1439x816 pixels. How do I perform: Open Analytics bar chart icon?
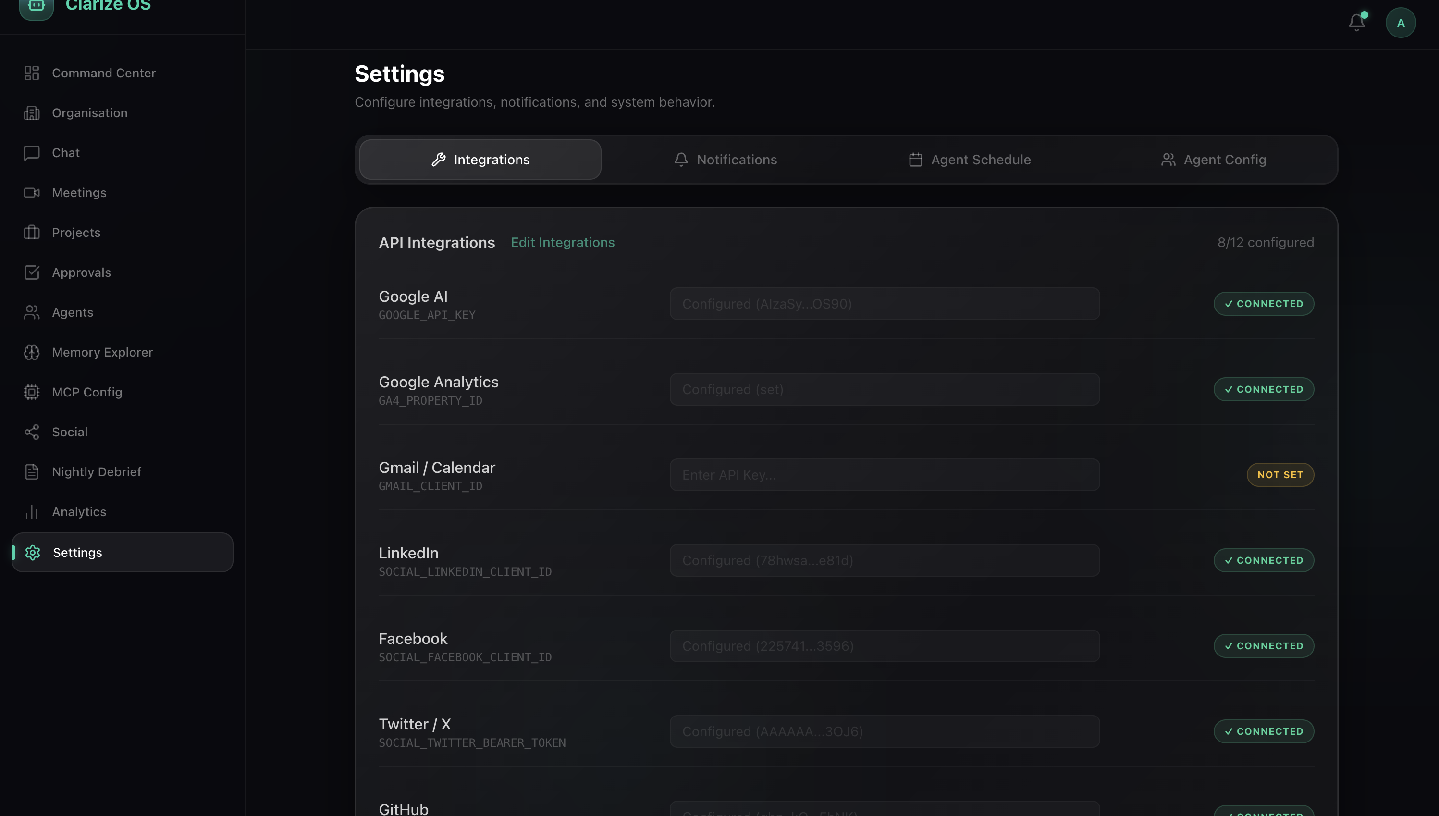coord(31,512)
